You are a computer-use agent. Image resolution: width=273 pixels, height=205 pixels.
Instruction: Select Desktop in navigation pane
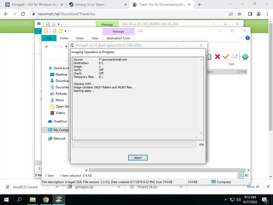[x=59, y=74]
